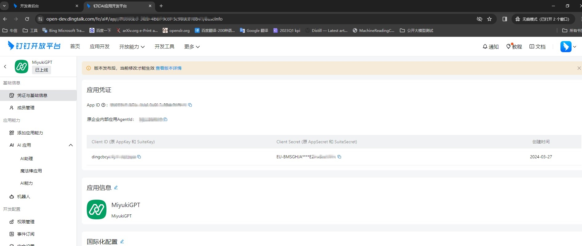Click the Client Secret column header
Viewport: 582px width, 246px height.
point(317,142)
